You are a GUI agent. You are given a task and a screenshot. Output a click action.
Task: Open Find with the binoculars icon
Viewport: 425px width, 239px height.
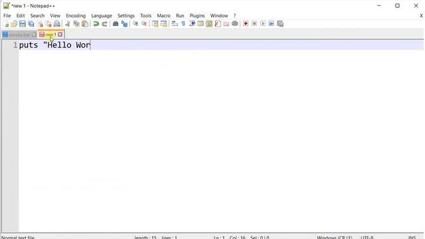click(116, 24)
